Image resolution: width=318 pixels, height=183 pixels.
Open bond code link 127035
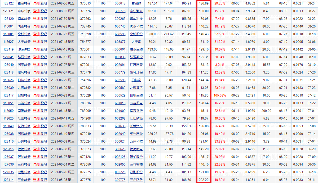[x=8, y=172]
